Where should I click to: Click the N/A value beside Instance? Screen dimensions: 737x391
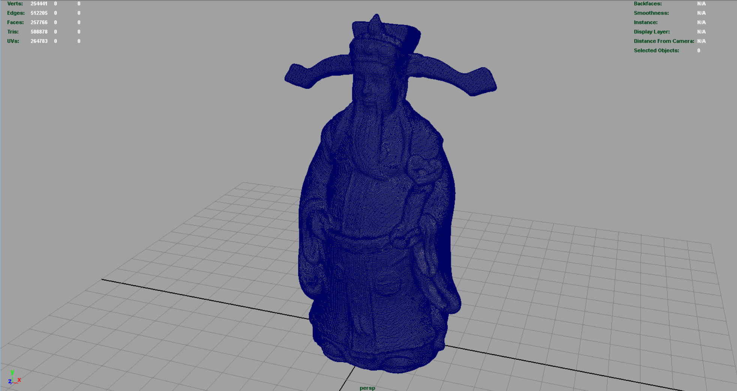(701, 22)
